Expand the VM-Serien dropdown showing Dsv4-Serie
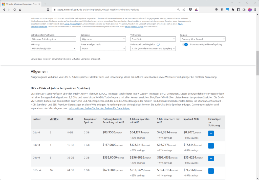 click(x=153, y=39)
